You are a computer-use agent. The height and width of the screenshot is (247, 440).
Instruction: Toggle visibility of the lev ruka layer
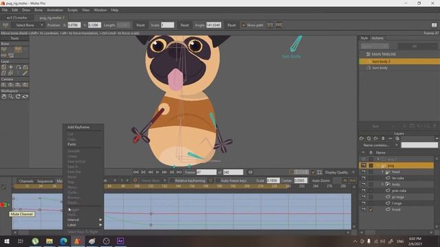pyautogui.click(x=364, y=178)
